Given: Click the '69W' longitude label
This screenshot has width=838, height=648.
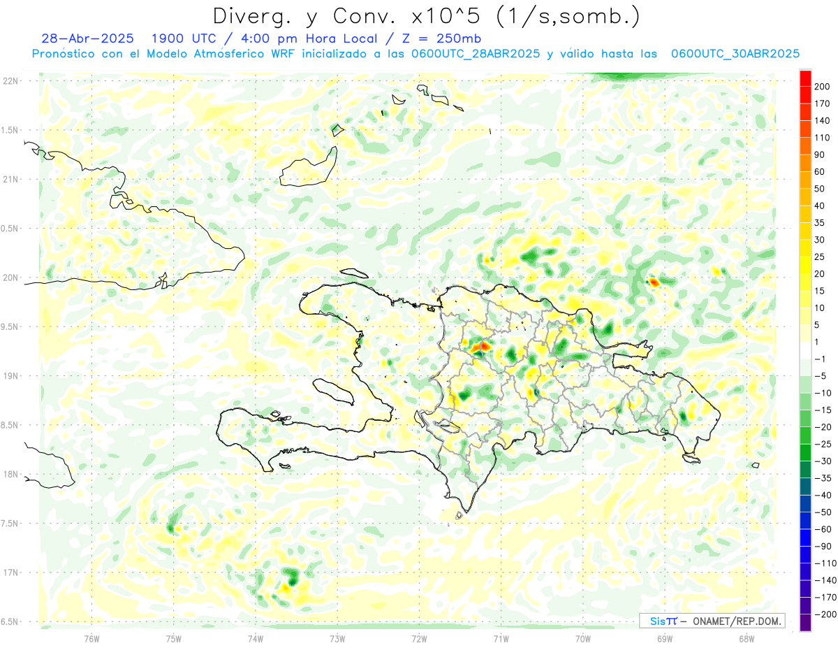Looking at the screenshot, I should (664, 638).
